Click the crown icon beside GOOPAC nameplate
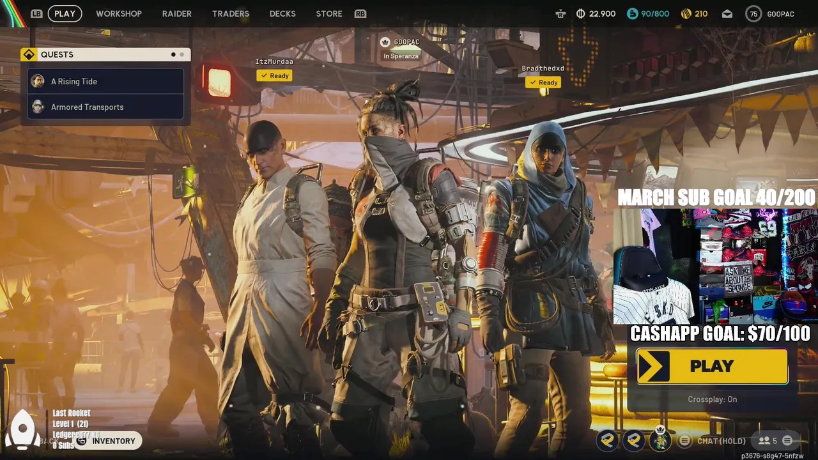This screenshot has width=818, height=460. pos(385,42)
